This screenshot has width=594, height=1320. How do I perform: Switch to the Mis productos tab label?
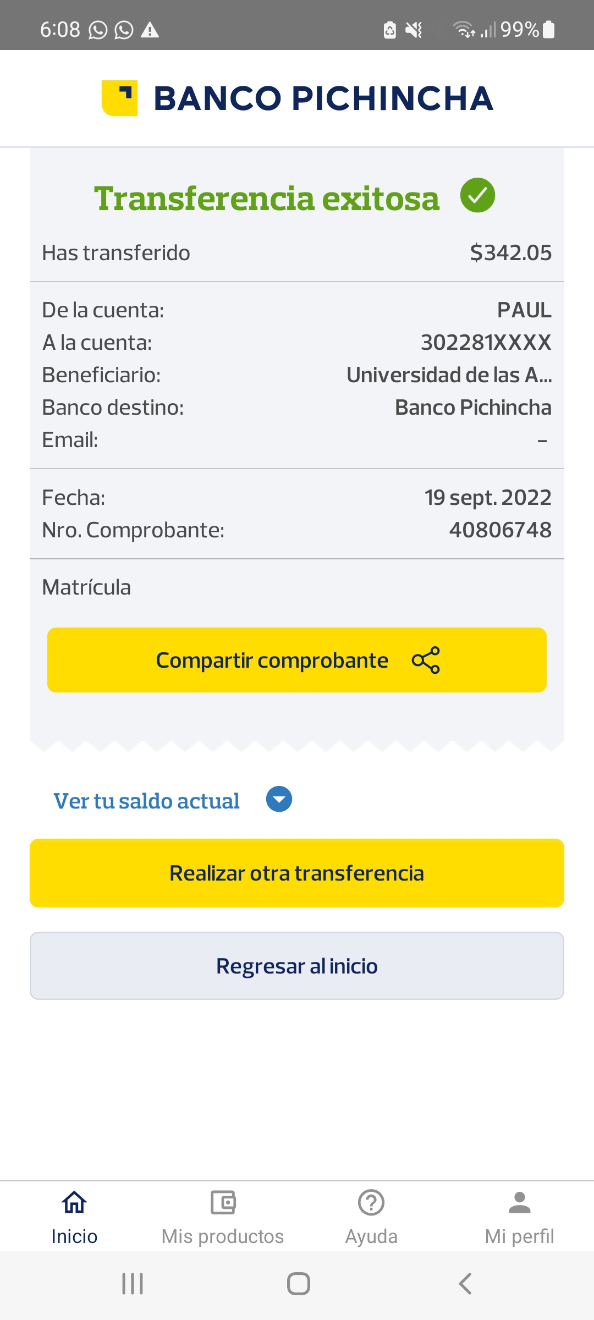coord(223,1236)
